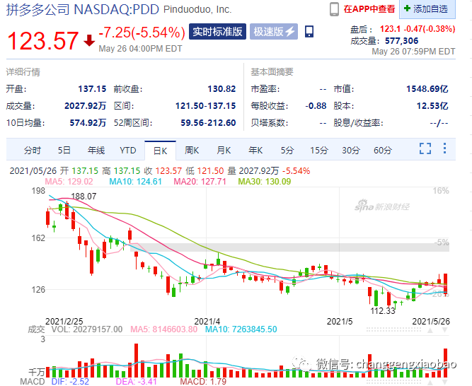
Task: Click the MA20: 127.71 indicator label
Action: (x=200, y=182)
